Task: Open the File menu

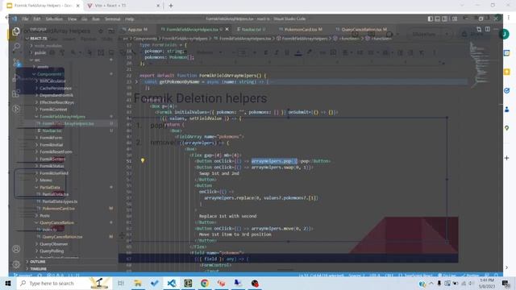Action: coord(25,19)
